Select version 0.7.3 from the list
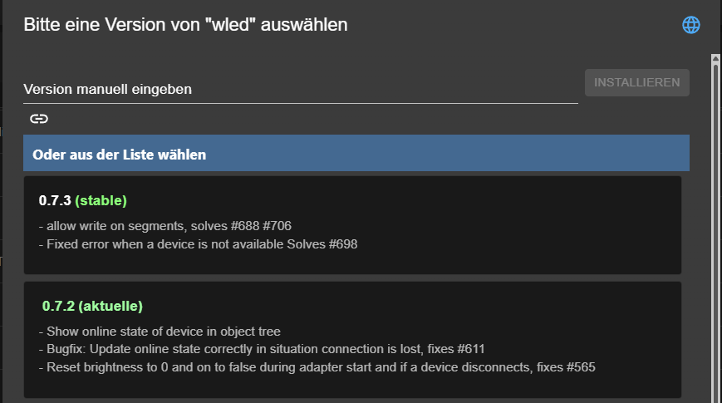The width and height of the screenshot is (722, 403). tap(56, 200)
